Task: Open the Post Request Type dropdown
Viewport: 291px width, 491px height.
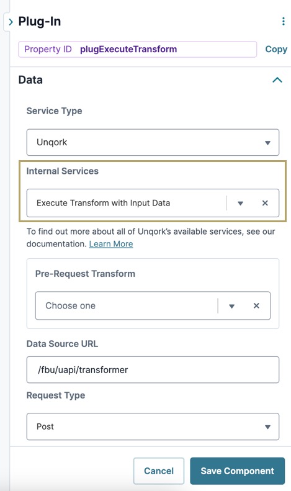Action: click(x=153, y=426)
